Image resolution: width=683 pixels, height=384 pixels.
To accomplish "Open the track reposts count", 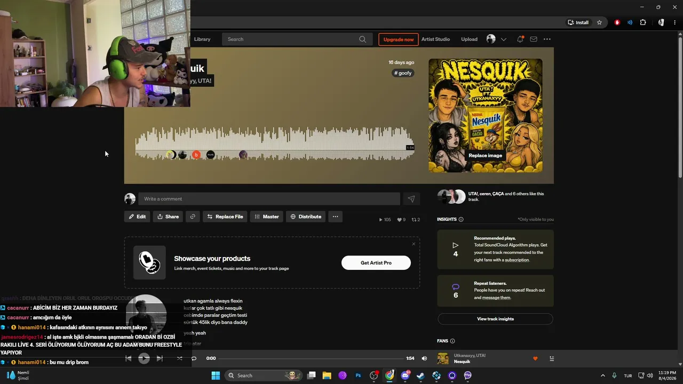I will (416, 220).
